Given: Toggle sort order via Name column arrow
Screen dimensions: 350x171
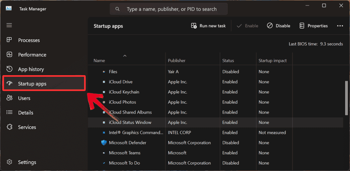Looking at the screenshot, I should point(125,56).
